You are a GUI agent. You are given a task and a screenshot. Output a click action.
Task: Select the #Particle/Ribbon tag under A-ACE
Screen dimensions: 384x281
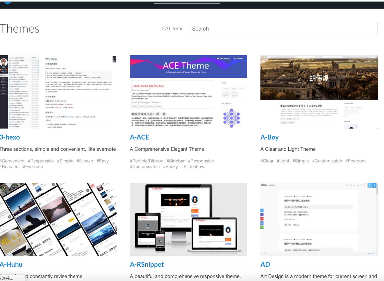[x=146, y=161]
